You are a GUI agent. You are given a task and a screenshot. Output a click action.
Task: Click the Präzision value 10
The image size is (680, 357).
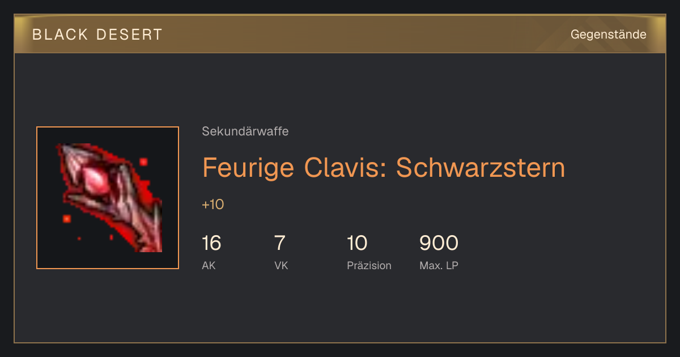357,243
